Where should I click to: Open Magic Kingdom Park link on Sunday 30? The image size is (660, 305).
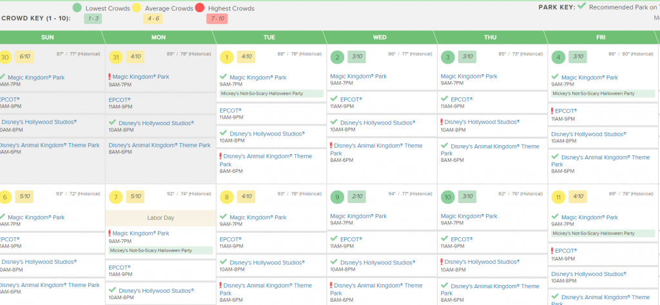point(36,77)
